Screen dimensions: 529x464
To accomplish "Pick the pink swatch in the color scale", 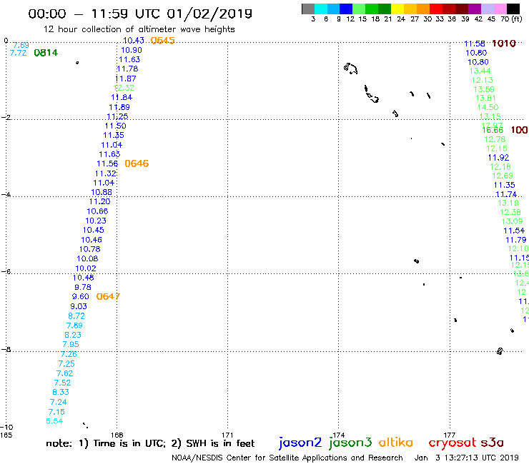I will coord(500,9).
